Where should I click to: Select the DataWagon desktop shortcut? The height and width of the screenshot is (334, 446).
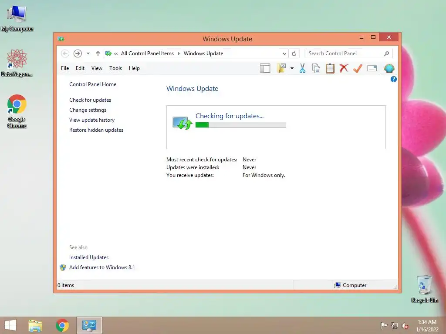click(x=17, y=63)
